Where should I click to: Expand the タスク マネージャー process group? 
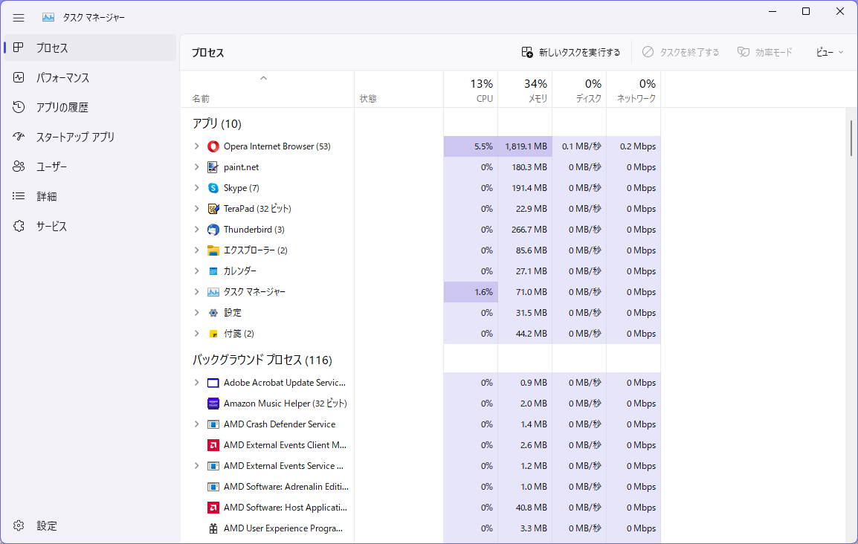click(x=196, y=291)
